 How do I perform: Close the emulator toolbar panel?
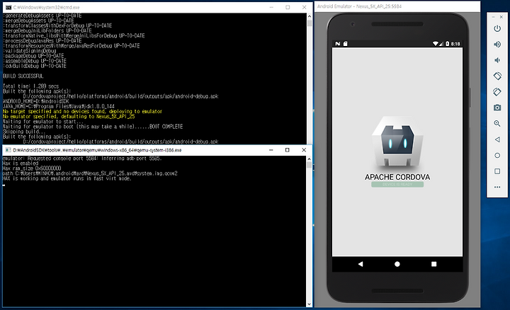[501, 17]
